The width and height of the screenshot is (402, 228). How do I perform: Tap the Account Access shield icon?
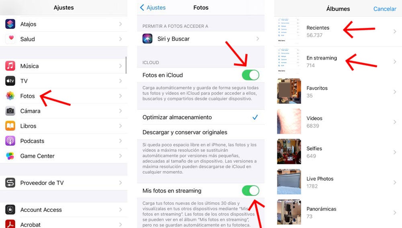point(10,210)
